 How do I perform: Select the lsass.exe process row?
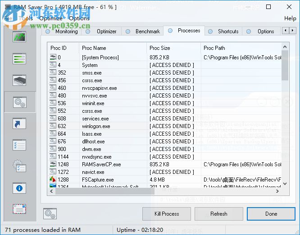click(165, 133)
